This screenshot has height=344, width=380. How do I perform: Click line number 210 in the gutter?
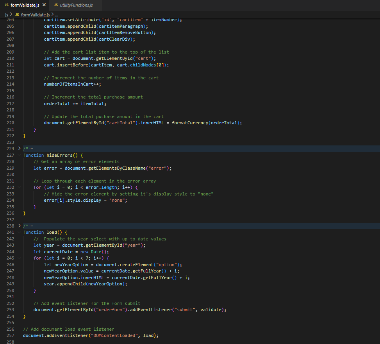[x=10, y=58]
